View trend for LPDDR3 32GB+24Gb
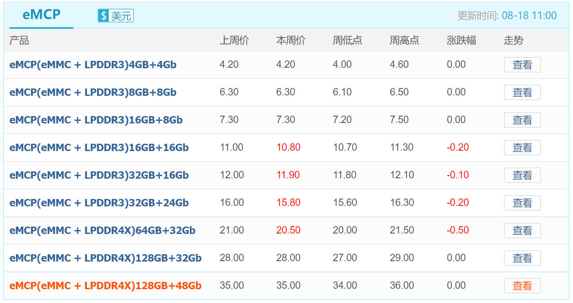 pos(522,203)
